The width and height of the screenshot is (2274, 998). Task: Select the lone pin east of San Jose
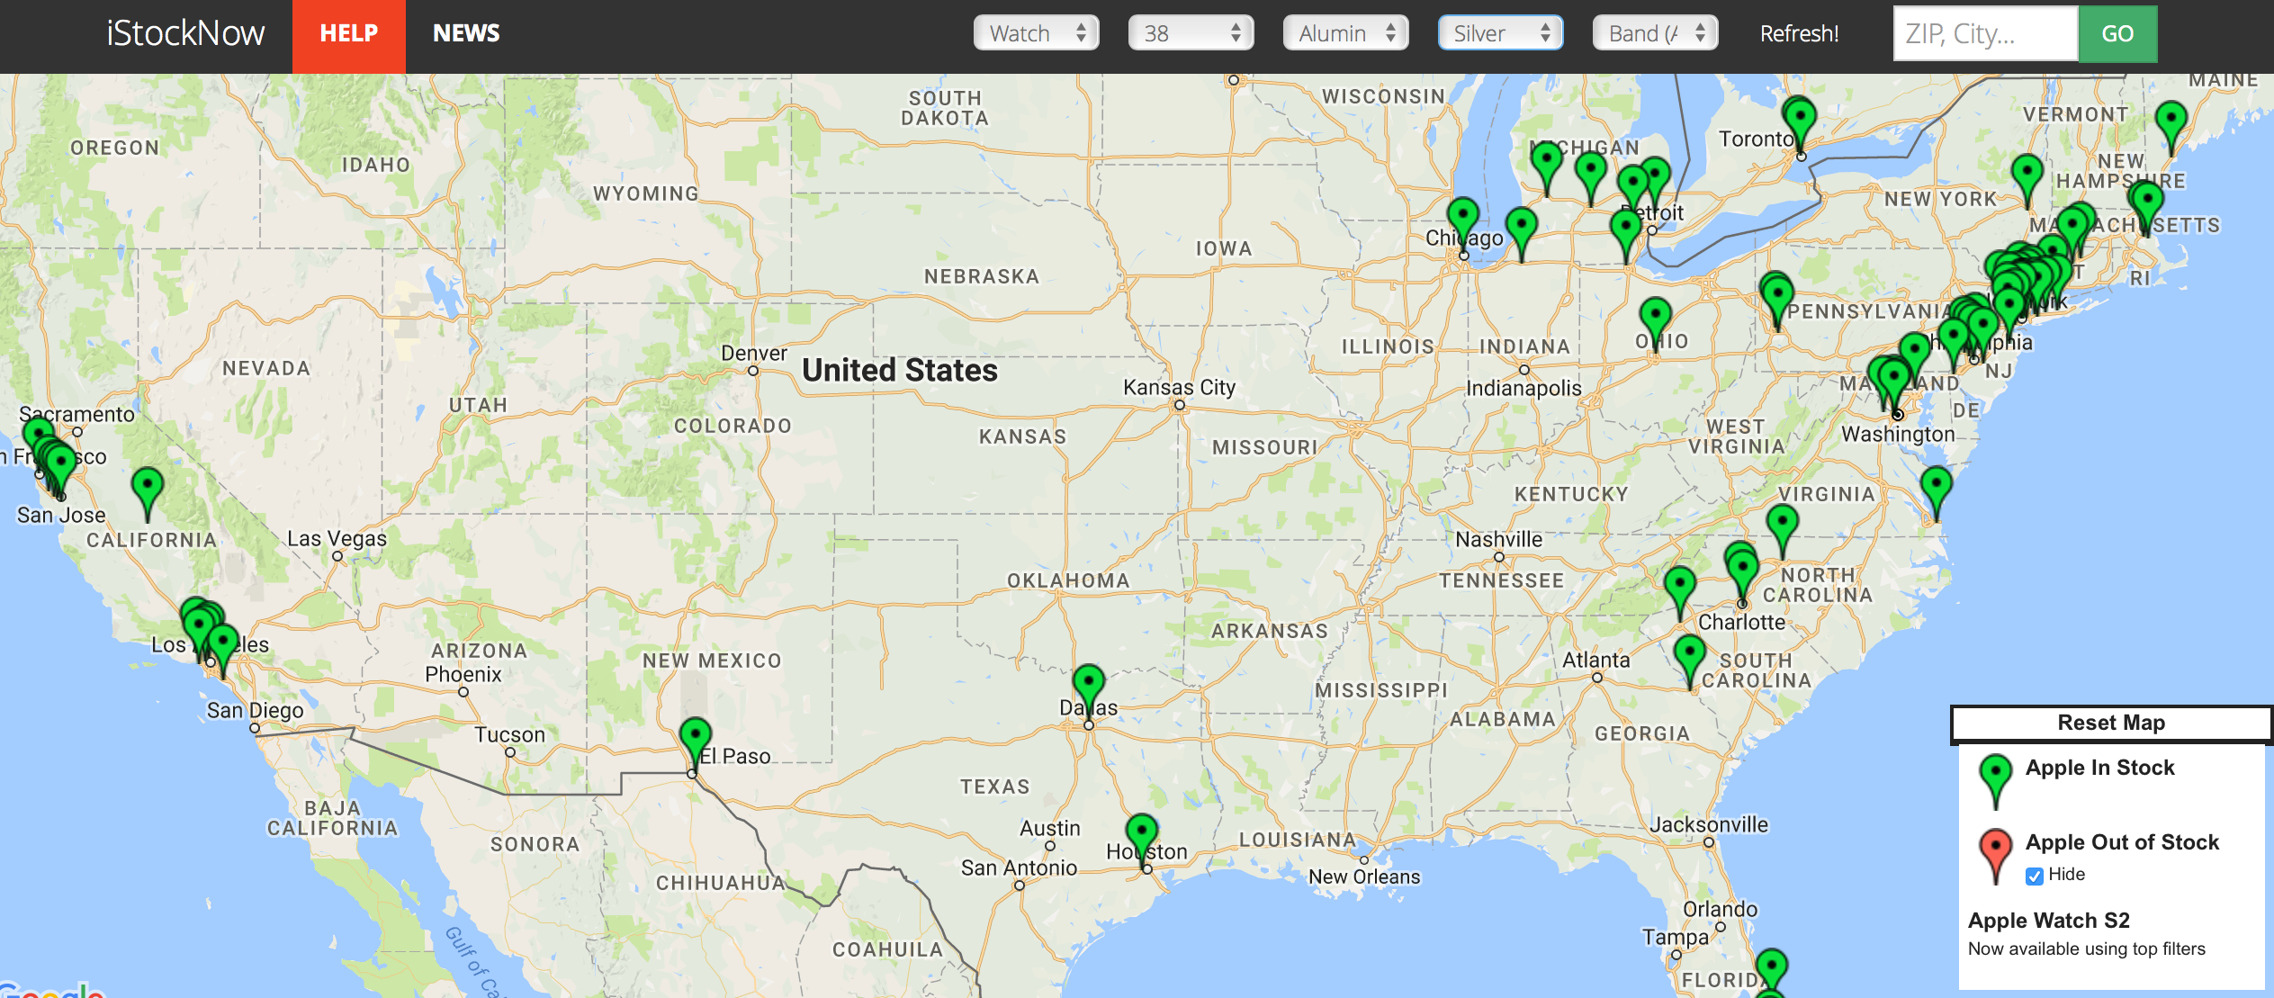coord(147,486)
